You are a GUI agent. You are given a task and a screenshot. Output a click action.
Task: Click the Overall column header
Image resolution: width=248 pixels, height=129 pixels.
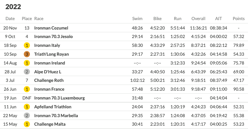point(198,19)
